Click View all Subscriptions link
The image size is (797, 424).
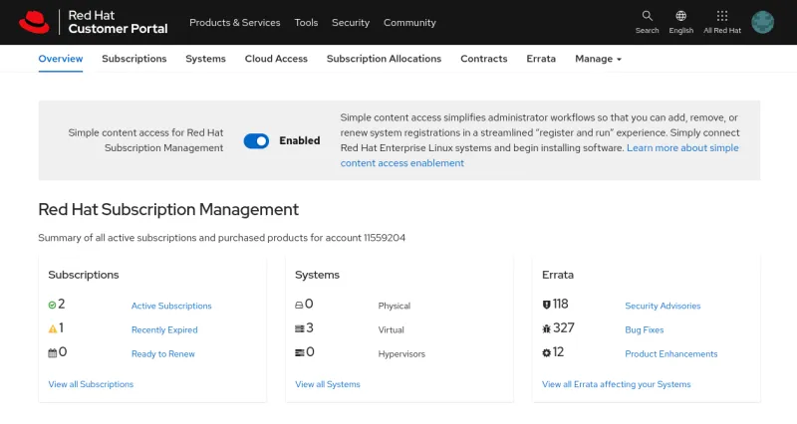91,384
